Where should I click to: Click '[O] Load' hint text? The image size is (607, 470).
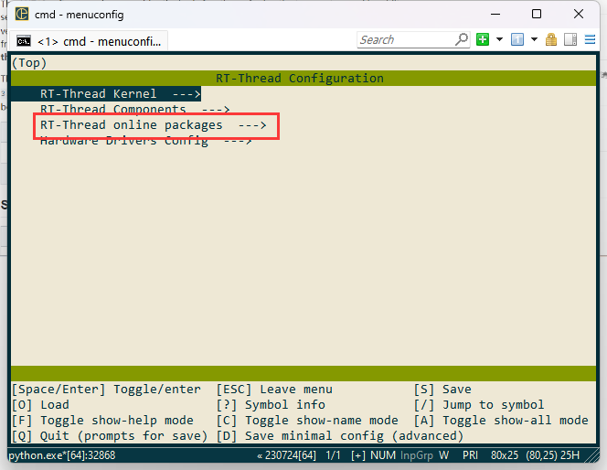[40, 405]
